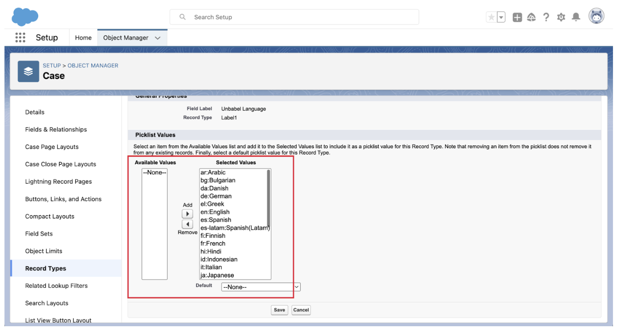Open Search Layouts
Viewport: 621px width, 332px height.
tap(47, 303)
